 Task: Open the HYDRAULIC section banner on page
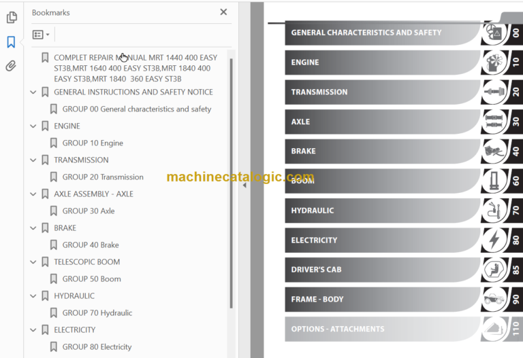(x=383, y=211)
